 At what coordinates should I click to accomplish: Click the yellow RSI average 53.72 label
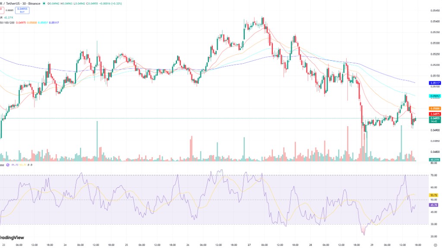tap(434, 195)
